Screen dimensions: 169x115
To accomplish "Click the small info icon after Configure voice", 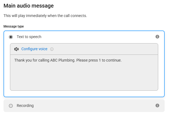I will pos(52,49).
